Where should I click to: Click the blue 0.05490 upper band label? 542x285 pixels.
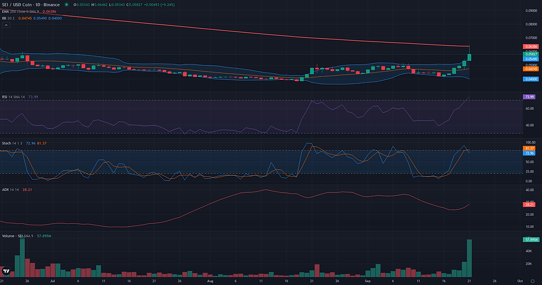click(530, 59)
